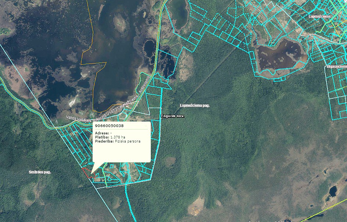Image resolution: width=347 pixels, height=222 pixels.
Task: Select the Lapmežciema pag. map label
Action: (194, 106)
